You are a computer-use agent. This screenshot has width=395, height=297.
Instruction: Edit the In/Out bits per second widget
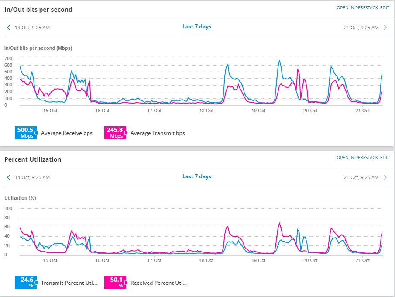[x=385, y=8]
